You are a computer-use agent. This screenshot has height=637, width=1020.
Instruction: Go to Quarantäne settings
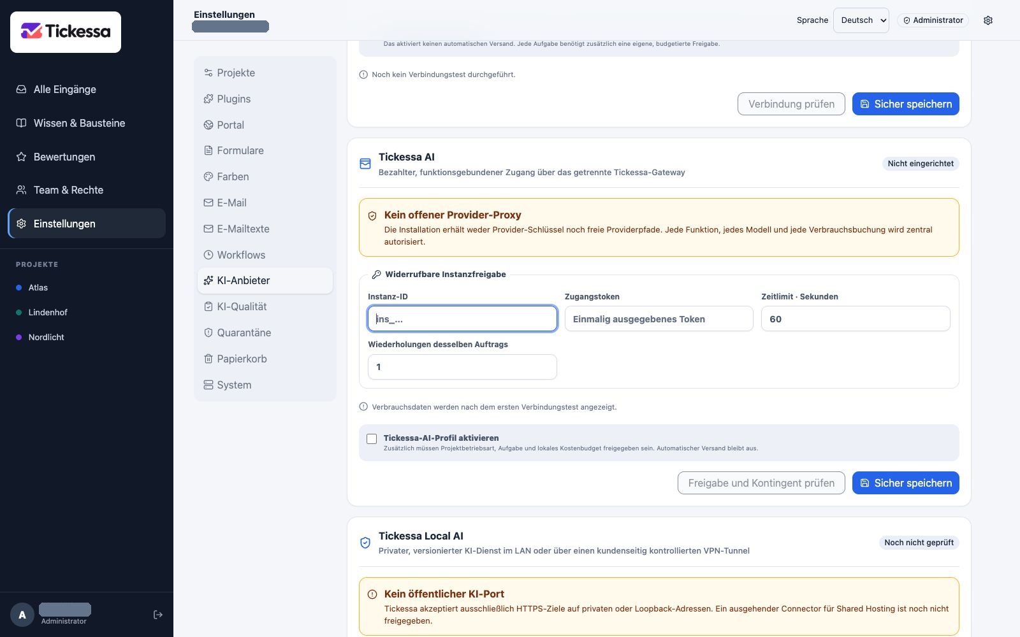point(265,333)
